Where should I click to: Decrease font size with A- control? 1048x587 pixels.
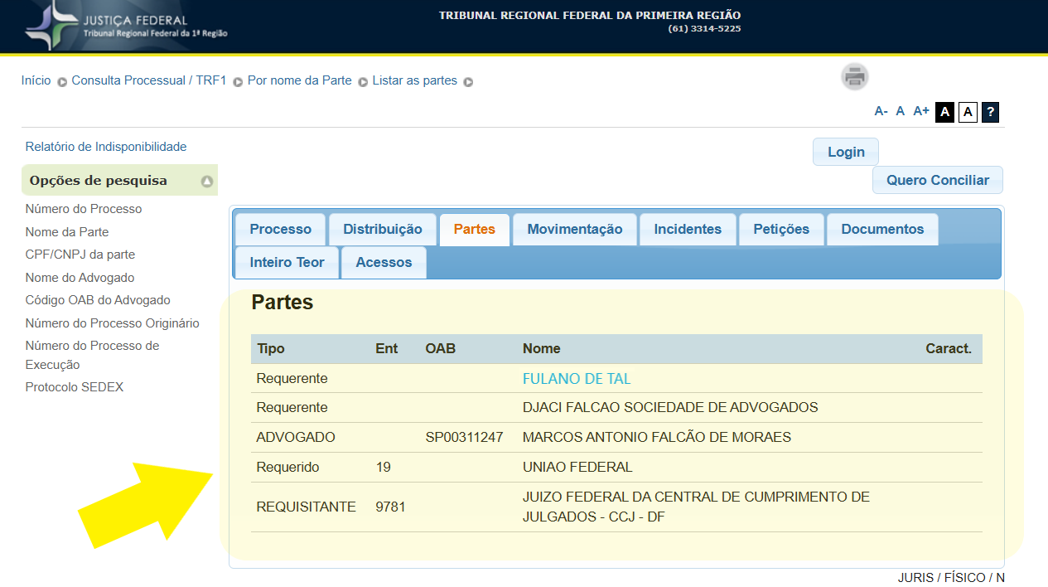pyautogui.click(x=881, y=111)
